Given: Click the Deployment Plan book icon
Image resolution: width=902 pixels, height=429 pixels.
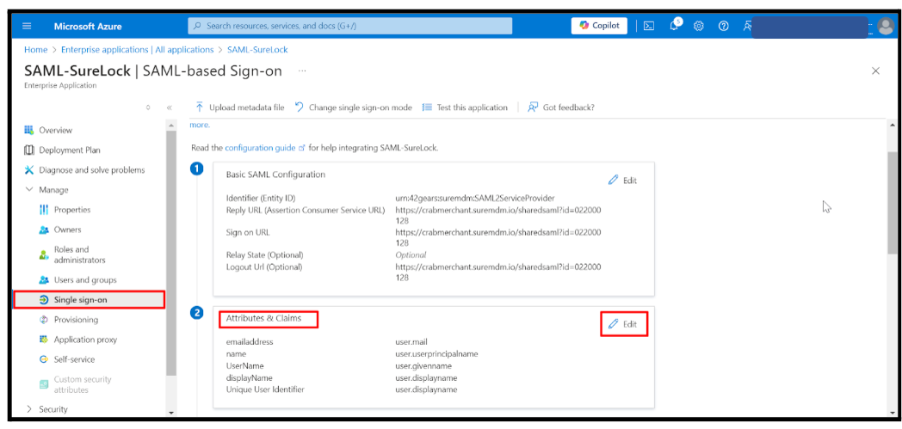Looking at the screenshot, I should [29, 150].
